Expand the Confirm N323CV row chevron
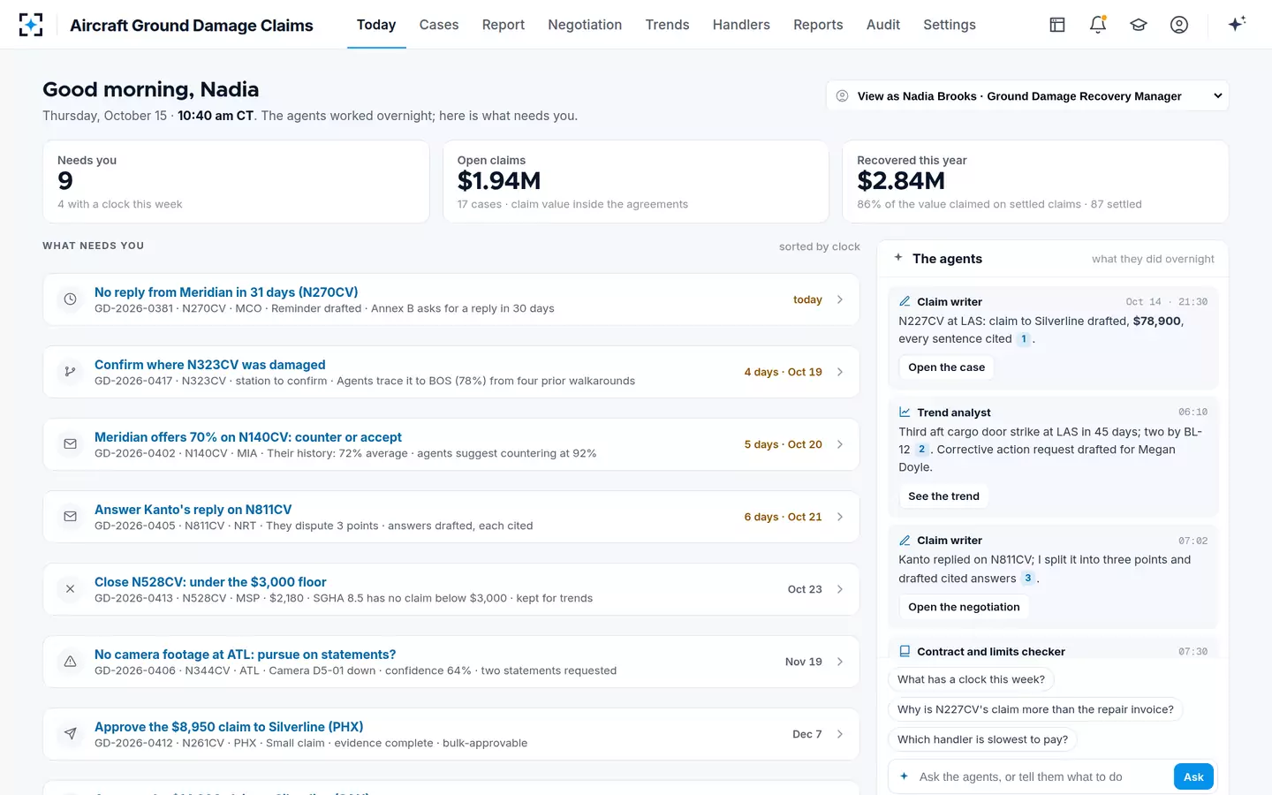Screen dimensions: 1272x795 pyautogui.click(x=840, y=372)
